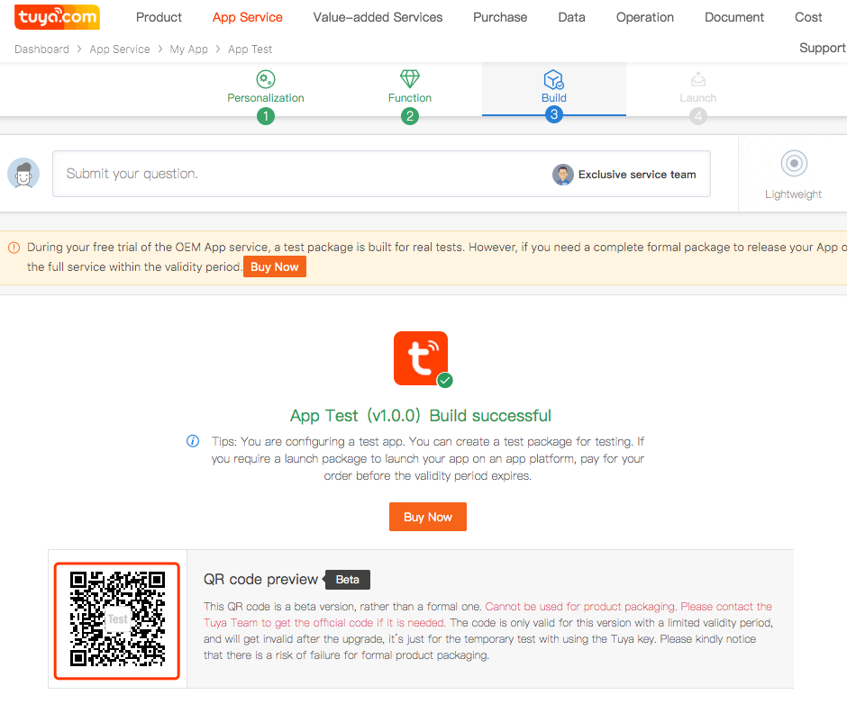The height and width of the screenshot is (722, 847).
Task: Click Exclusive service team label
Action: pyautogui.click(x=637, y=175)
